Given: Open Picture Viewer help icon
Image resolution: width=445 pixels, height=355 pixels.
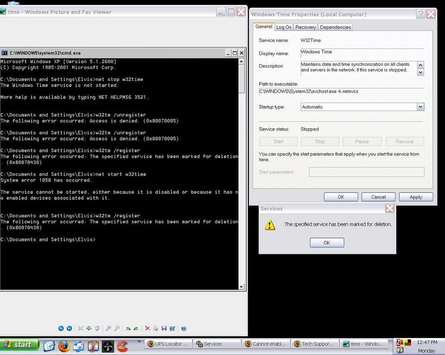Looking at the screenshot, I should point(184,329).
